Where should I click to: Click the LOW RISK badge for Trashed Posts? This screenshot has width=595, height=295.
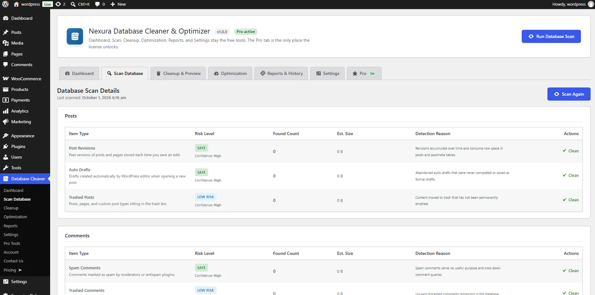[206, 197]
